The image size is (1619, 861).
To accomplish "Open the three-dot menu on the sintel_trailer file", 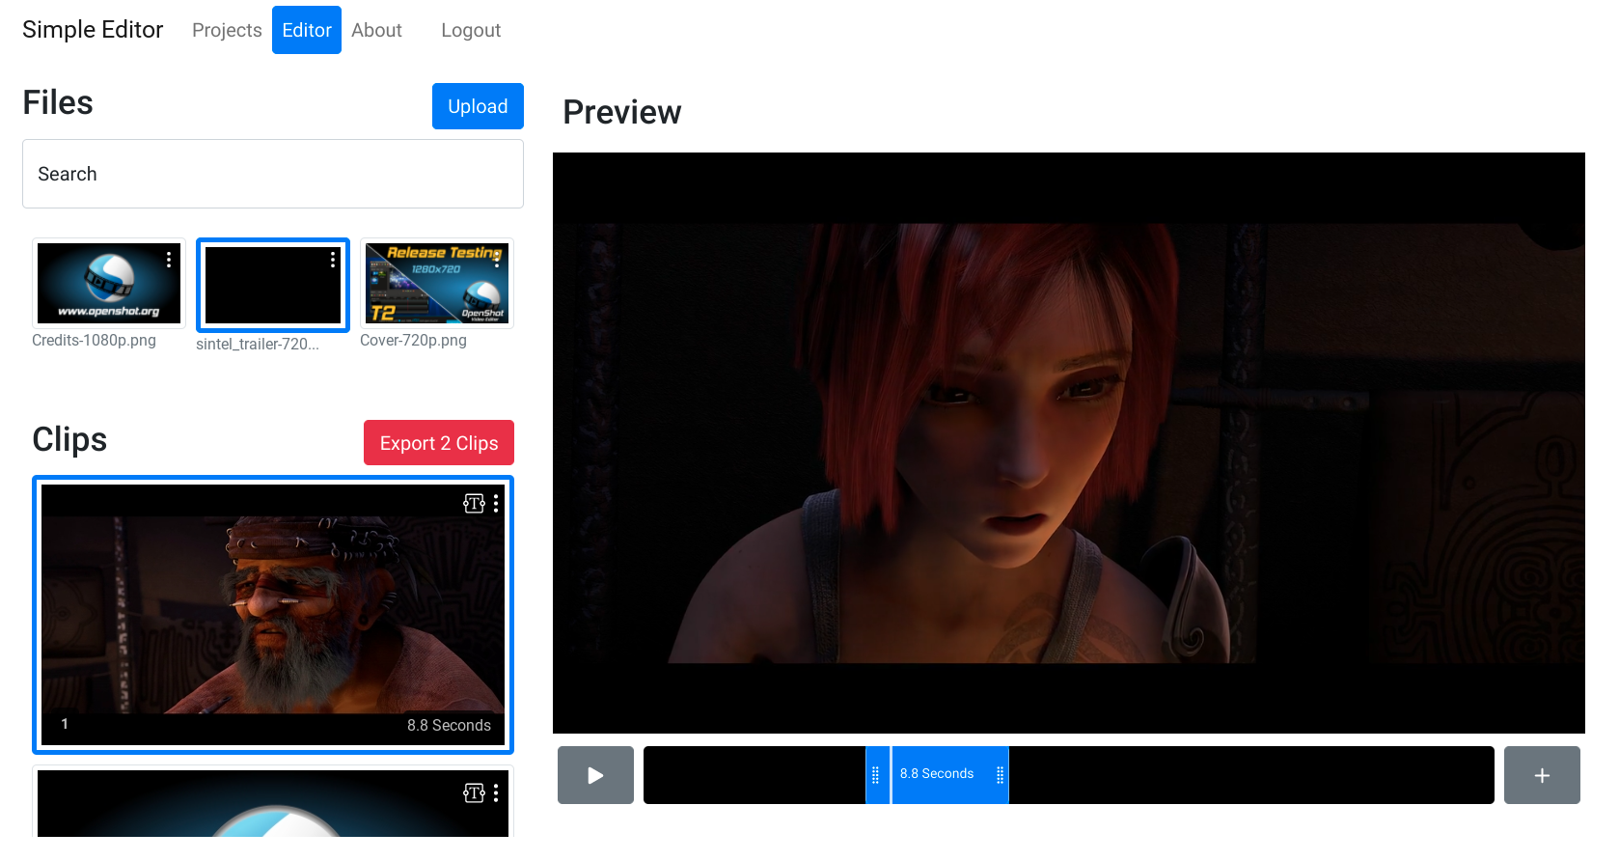I will (333, 260).
